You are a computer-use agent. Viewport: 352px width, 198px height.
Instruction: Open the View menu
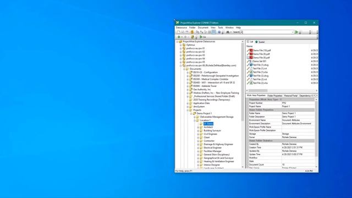213,28
